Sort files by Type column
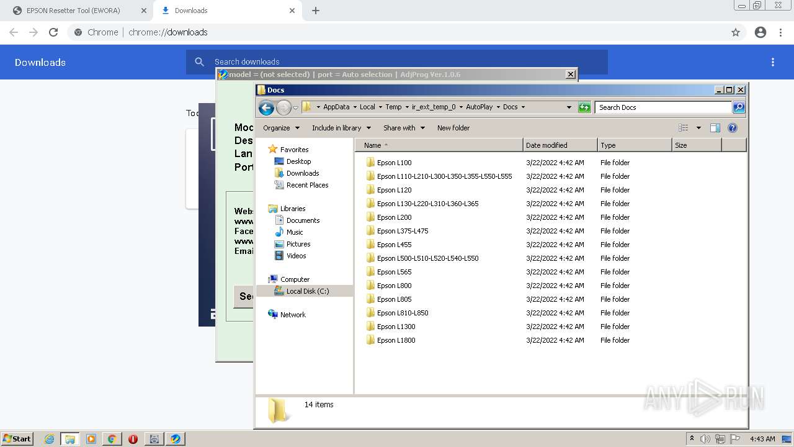The image size is (794, 447). [x=635, y=145]
